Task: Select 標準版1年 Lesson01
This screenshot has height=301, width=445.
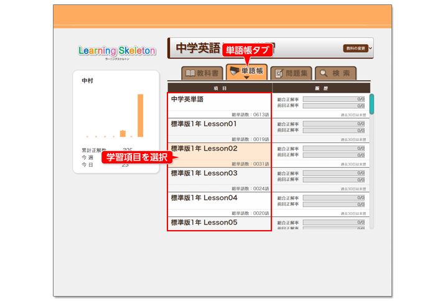Action: [219, 130]
